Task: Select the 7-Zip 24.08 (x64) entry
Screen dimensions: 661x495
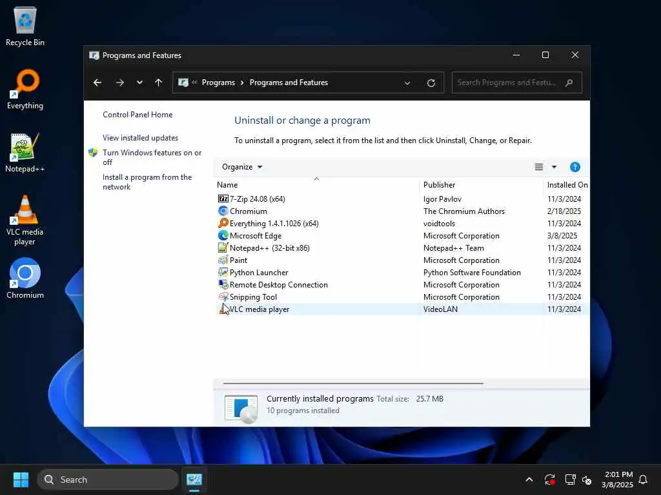Action: 257,199
